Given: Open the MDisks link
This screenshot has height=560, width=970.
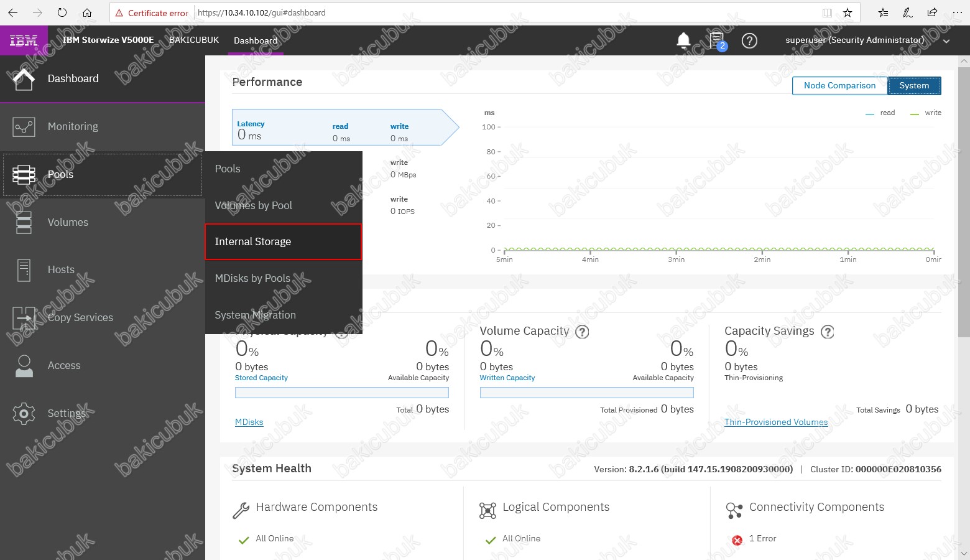Looking at the screenshot, I should pos(249,422).
